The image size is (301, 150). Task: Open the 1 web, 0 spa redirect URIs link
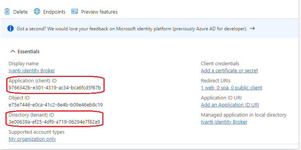pyautogui.click(x=231, y=88)
